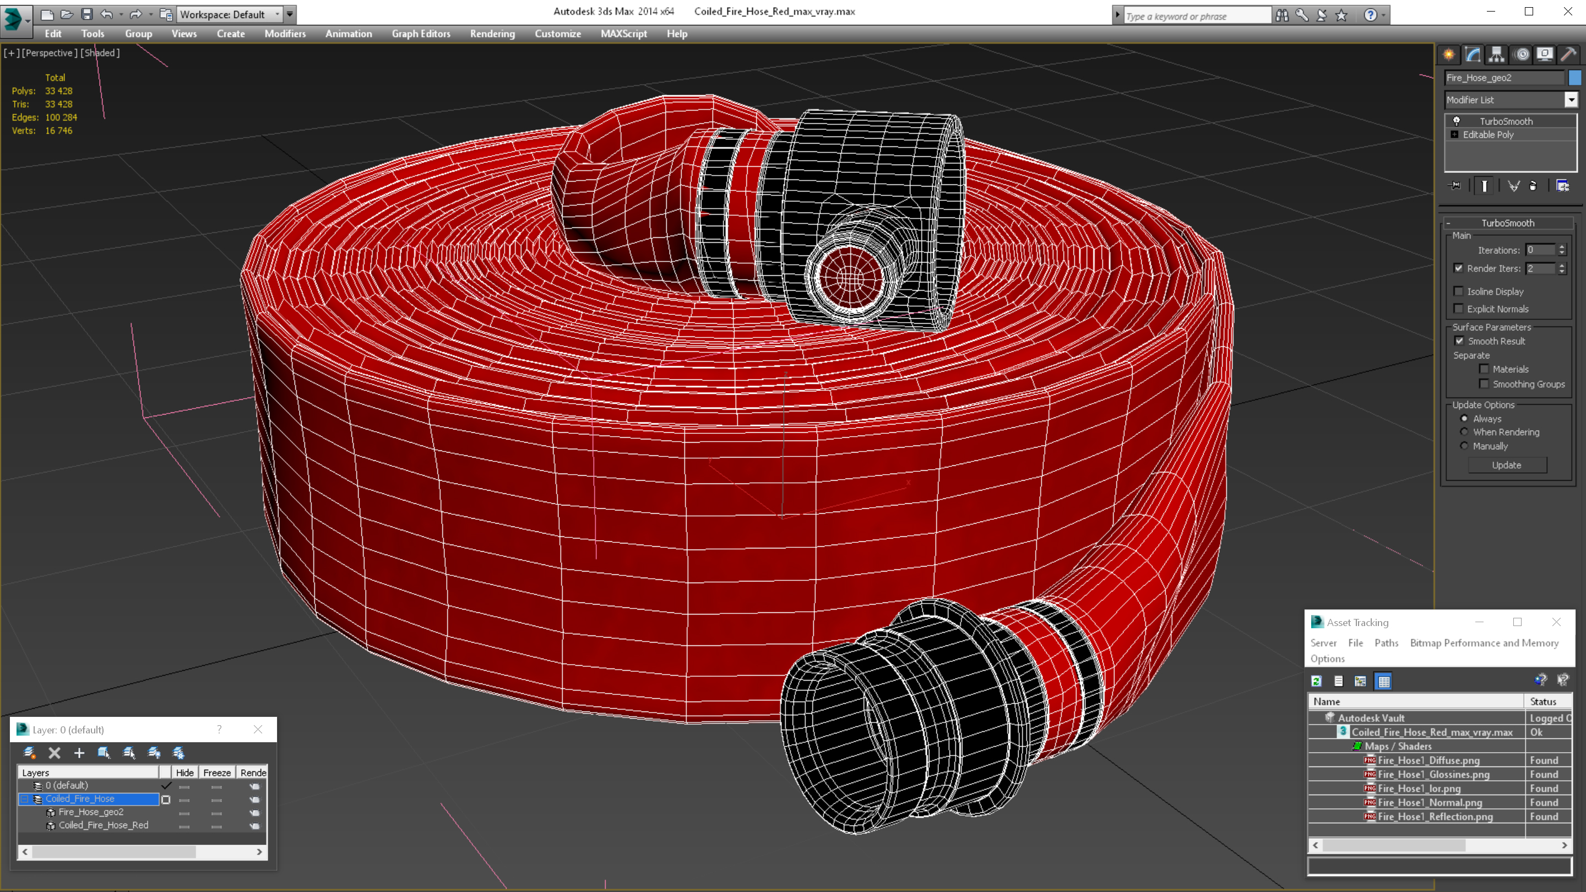This screenshot has width=1586, height=892.
Task: Enable Explicit Normals checkbox
Action: pyautogui.click(x=1459, y=309)
